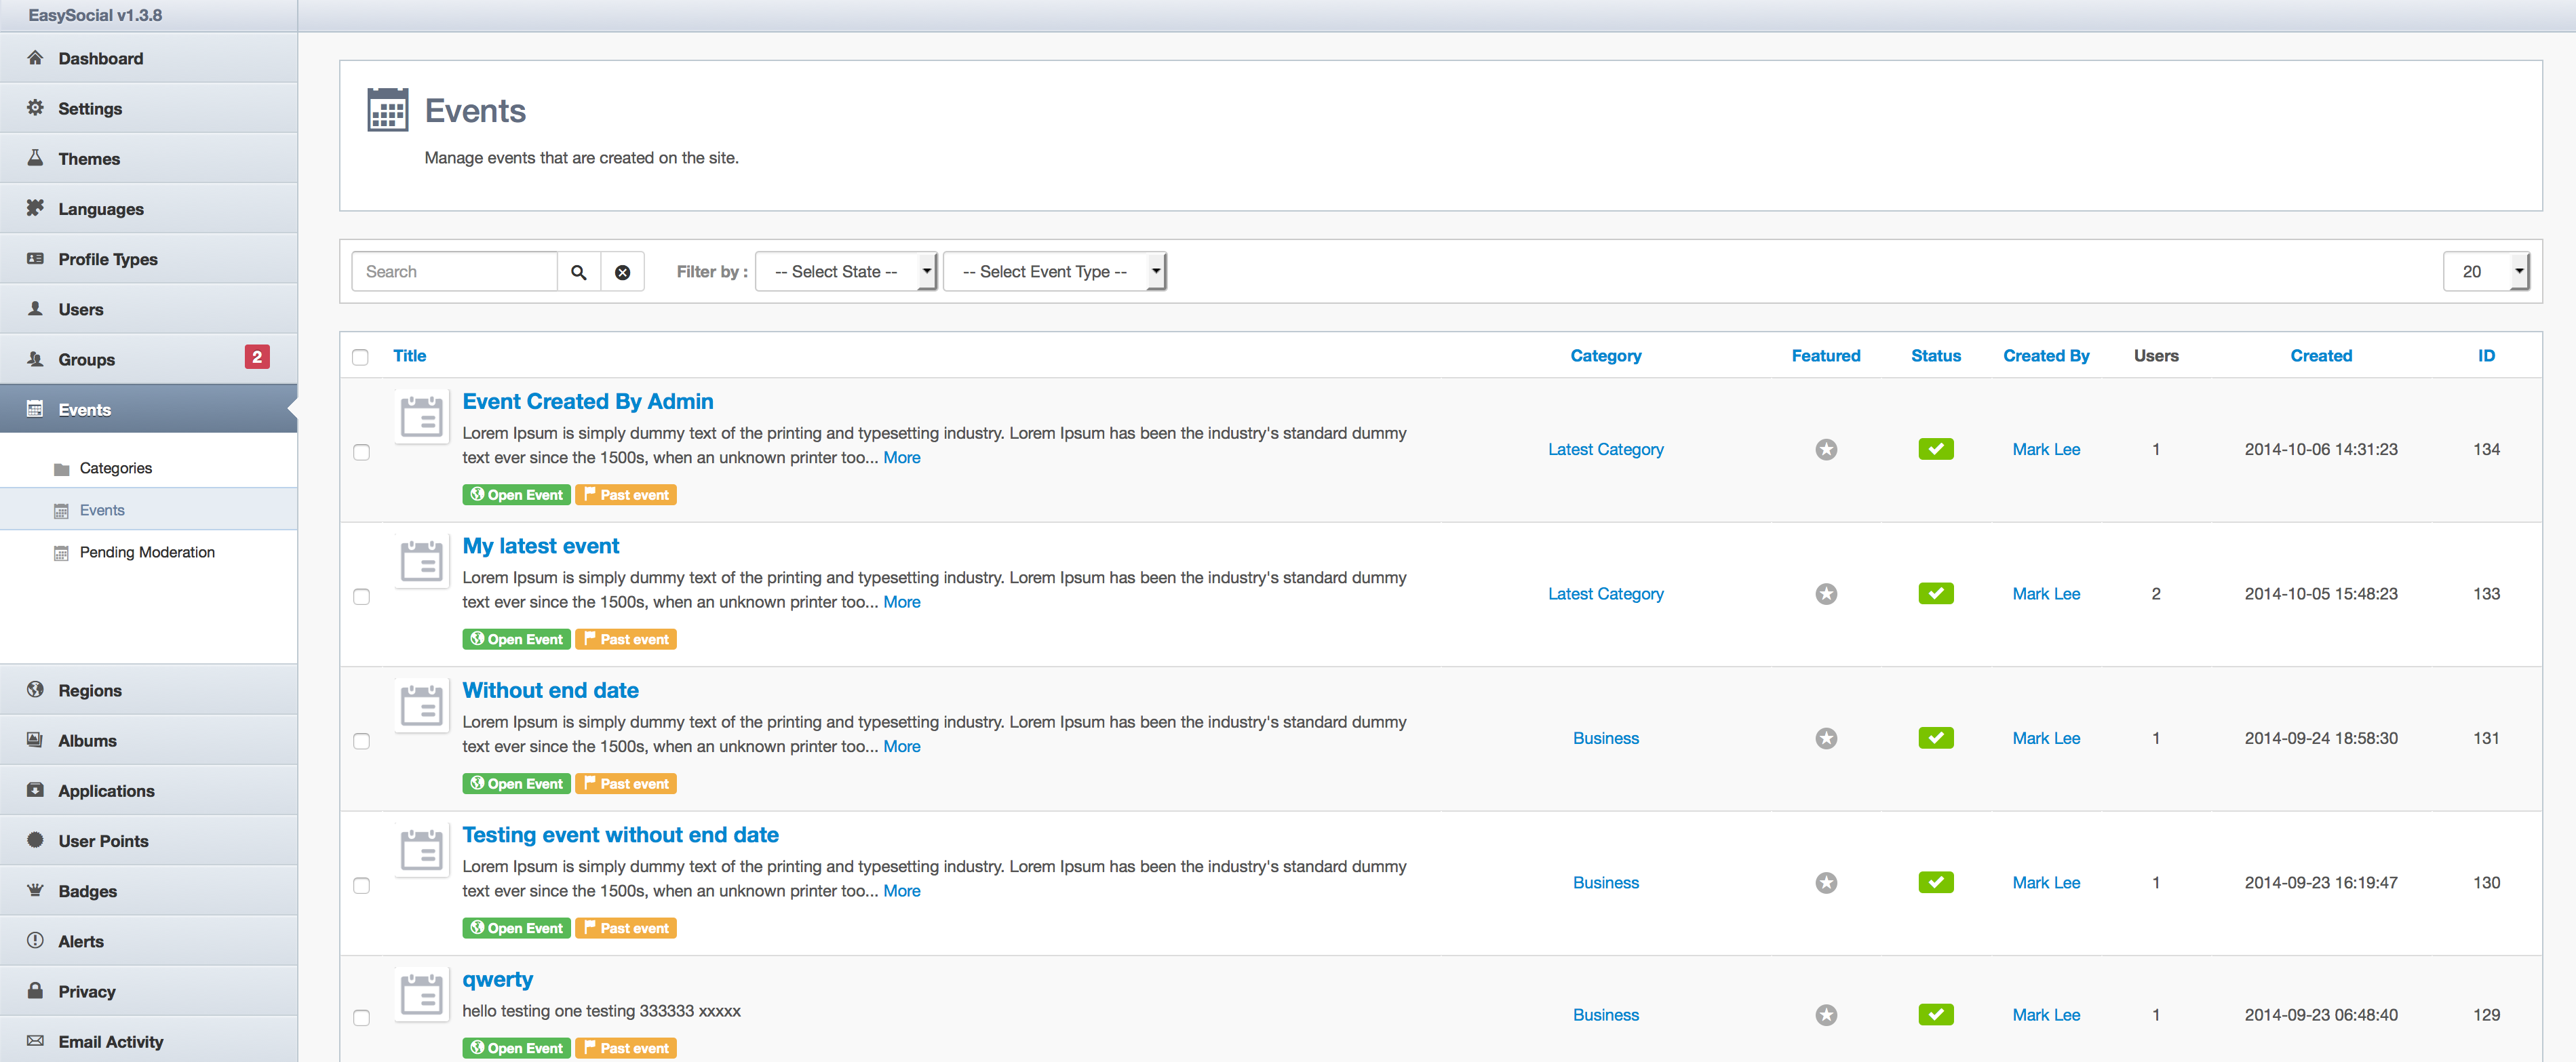The width and height of the screenshot is (2576, 1062).
Task: Click featured star for Without end date
Action: coord(1826,738)
